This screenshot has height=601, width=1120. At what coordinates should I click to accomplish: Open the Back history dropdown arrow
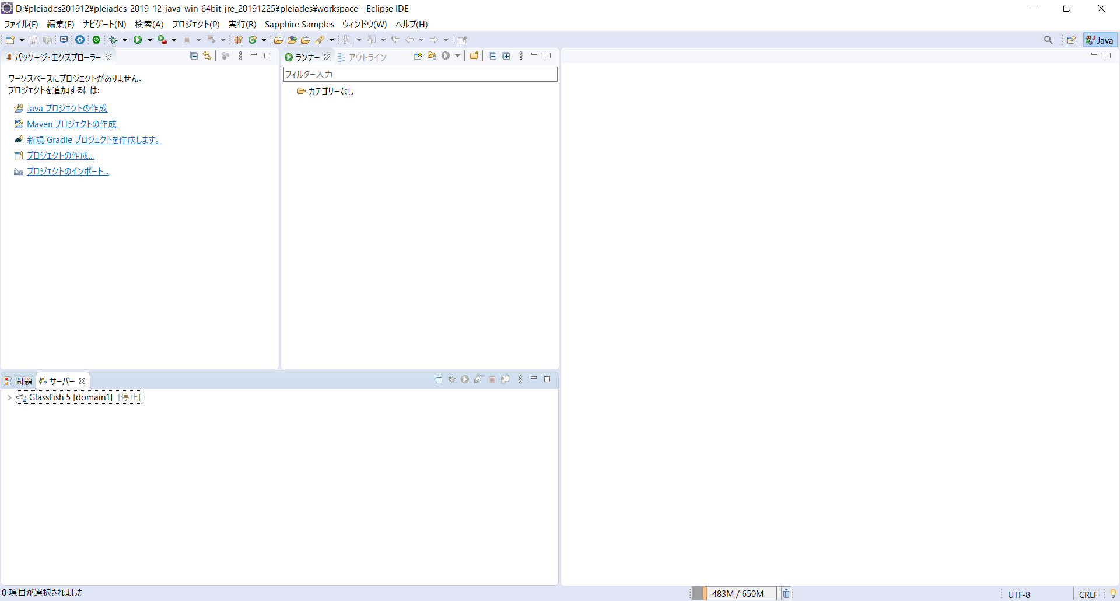421,40
